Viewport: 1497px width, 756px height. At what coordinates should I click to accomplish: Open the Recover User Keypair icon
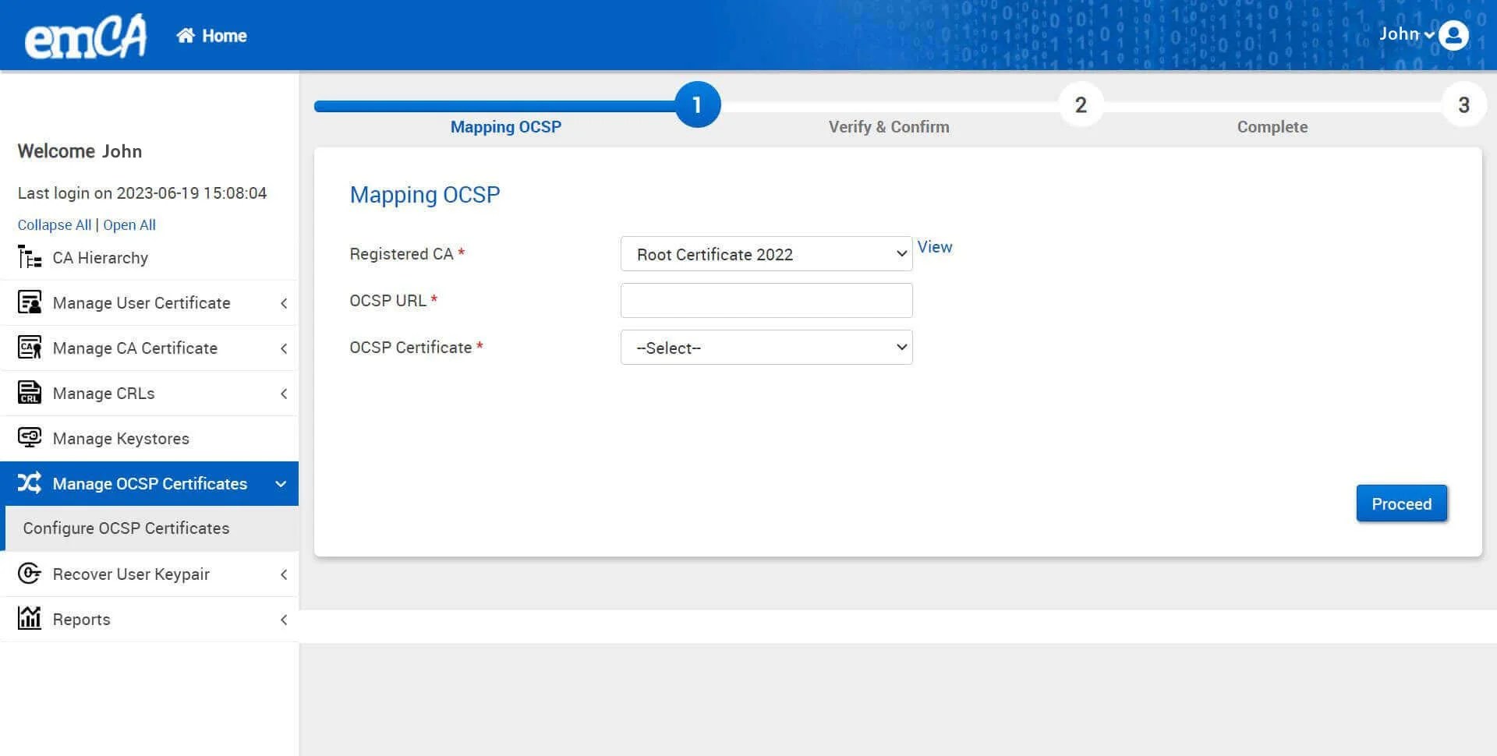coord(29,574)
